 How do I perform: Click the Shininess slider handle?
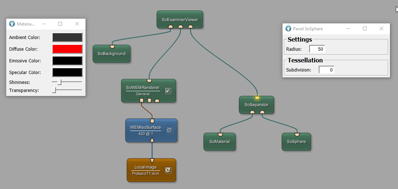59,82
